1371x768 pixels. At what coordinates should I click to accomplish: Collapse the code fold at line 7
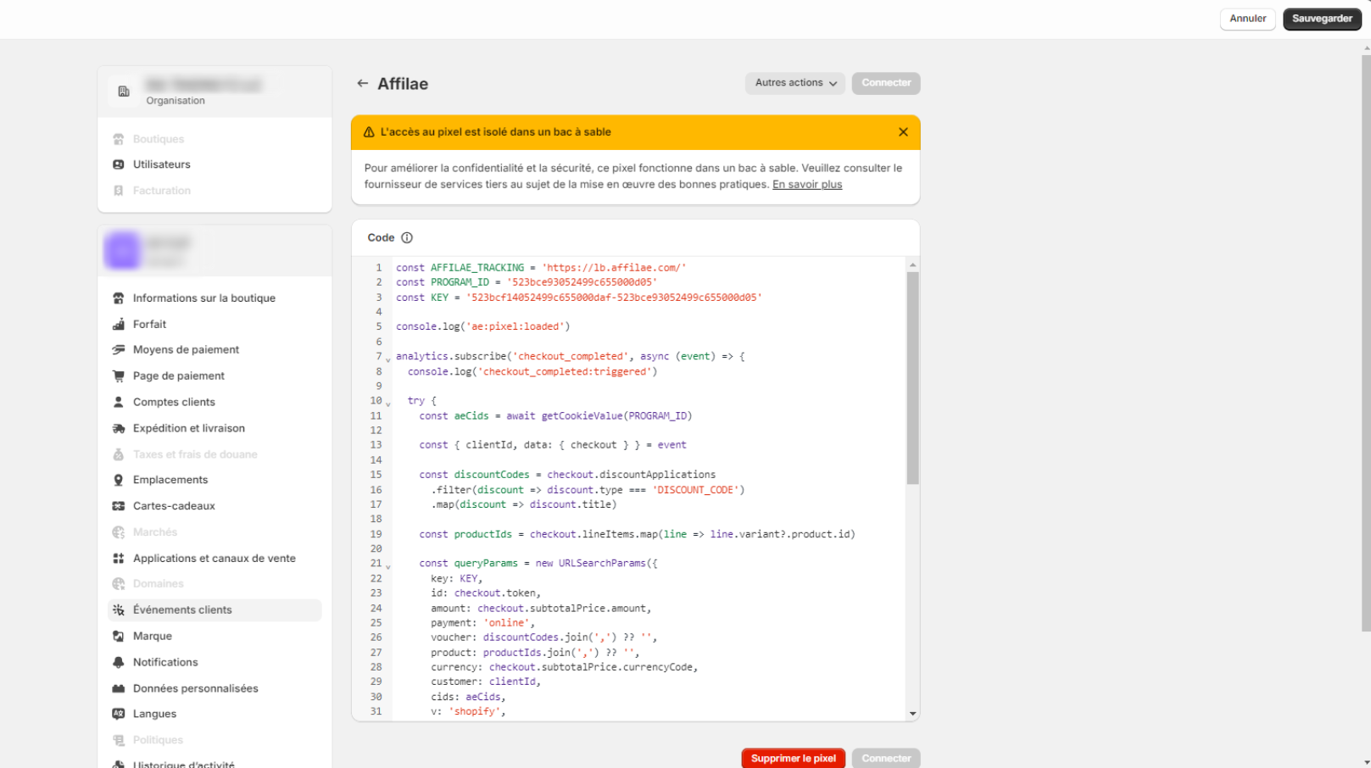[388, 359]
